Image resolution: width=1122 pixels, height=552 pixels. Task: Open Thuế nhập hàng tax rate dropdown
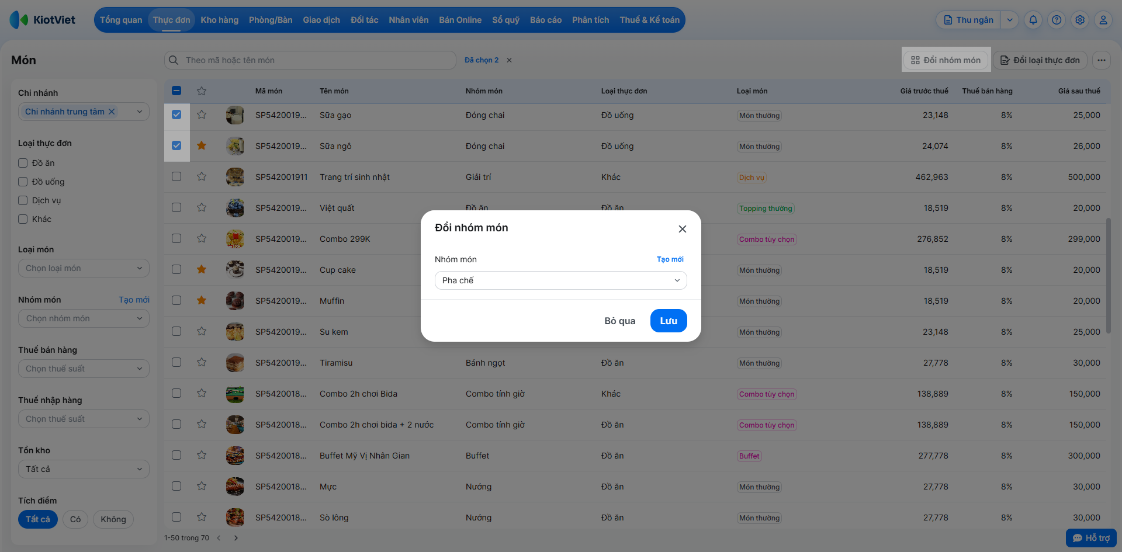84,419
